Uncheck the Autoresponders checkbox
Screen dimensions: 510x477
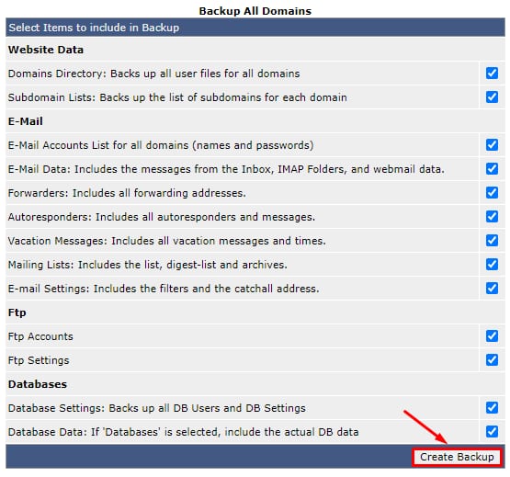492,216
